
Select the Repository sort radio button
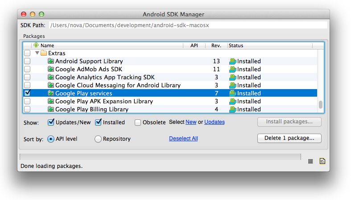[98, 139]
